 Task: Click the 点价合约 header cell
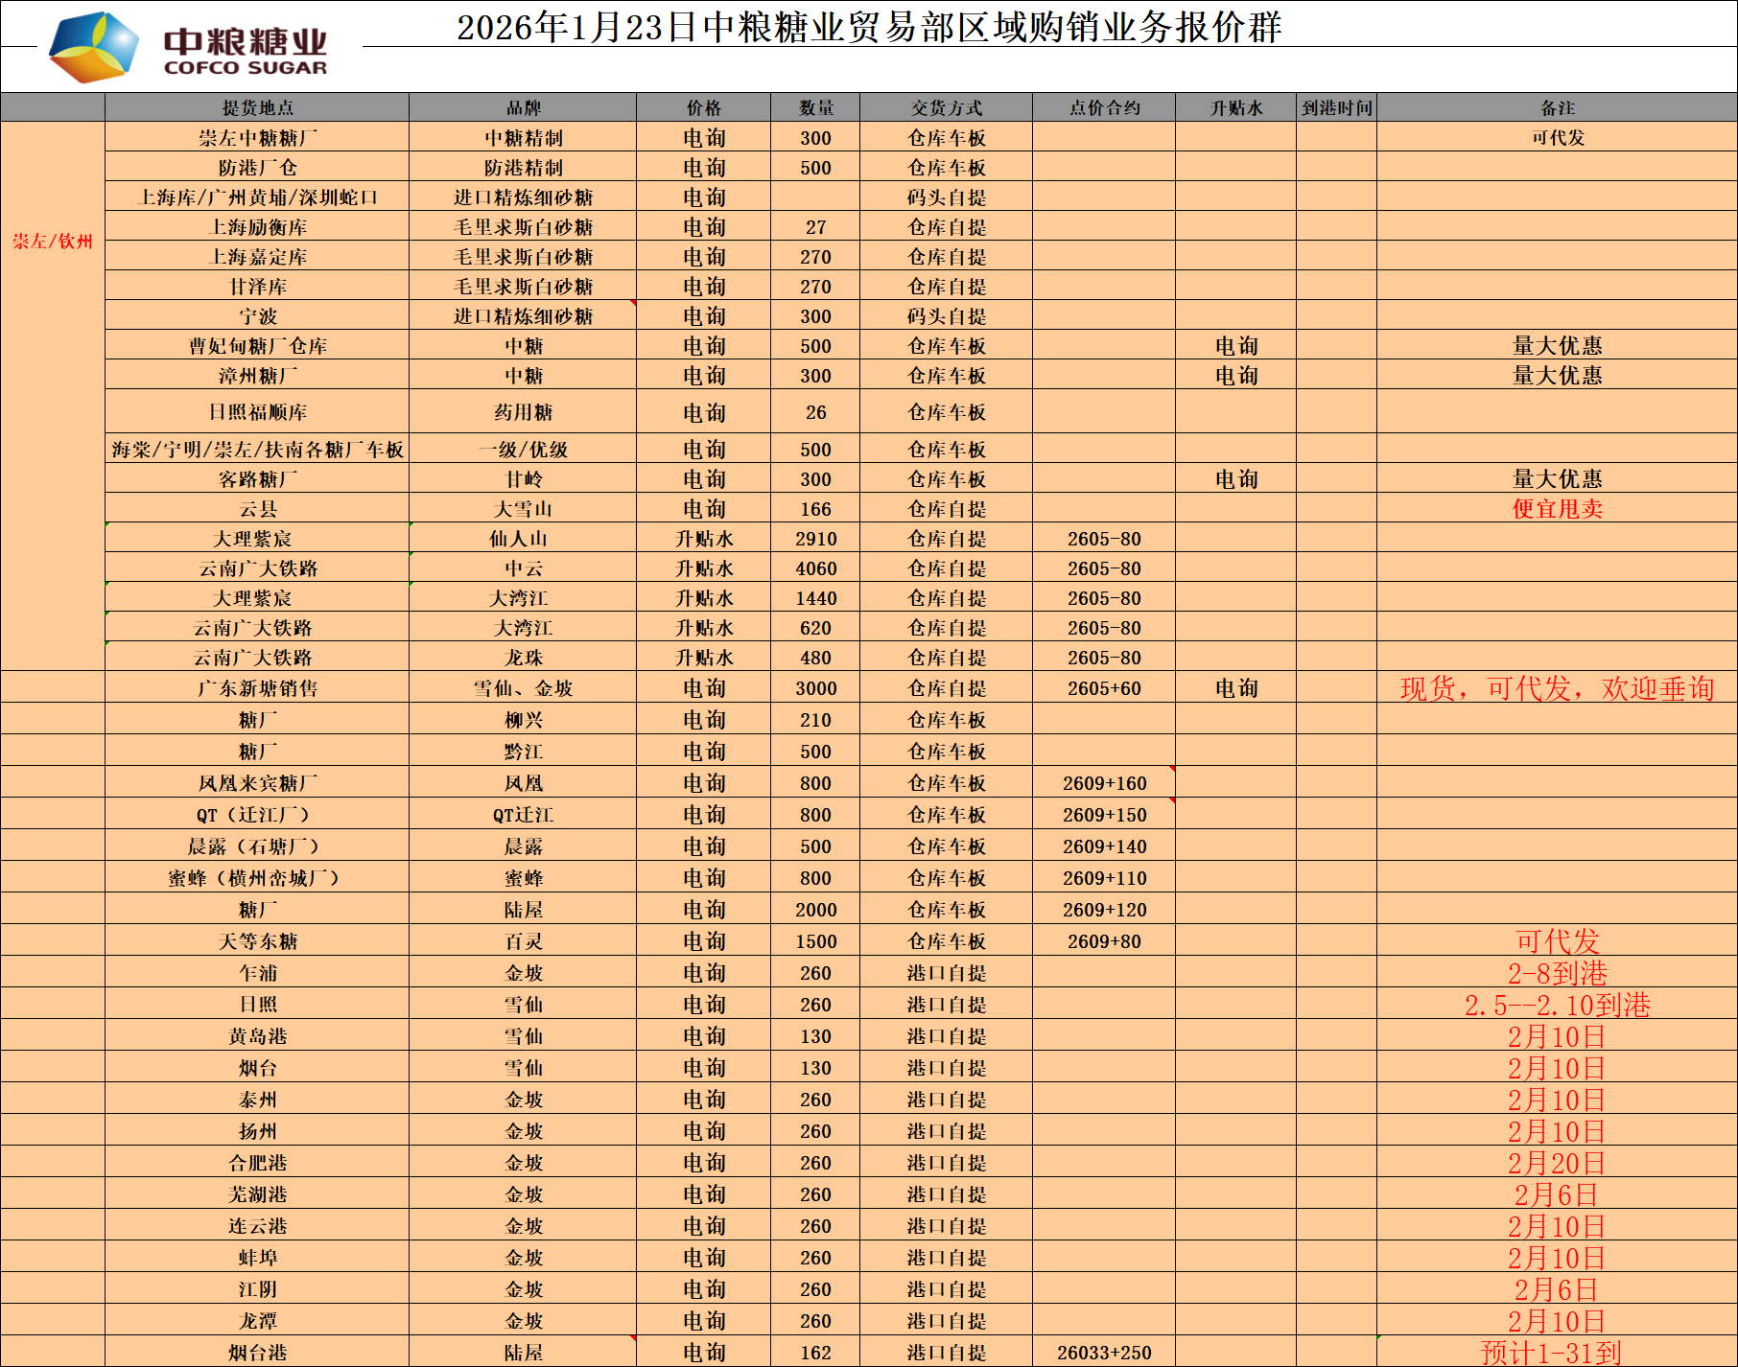1104,108
